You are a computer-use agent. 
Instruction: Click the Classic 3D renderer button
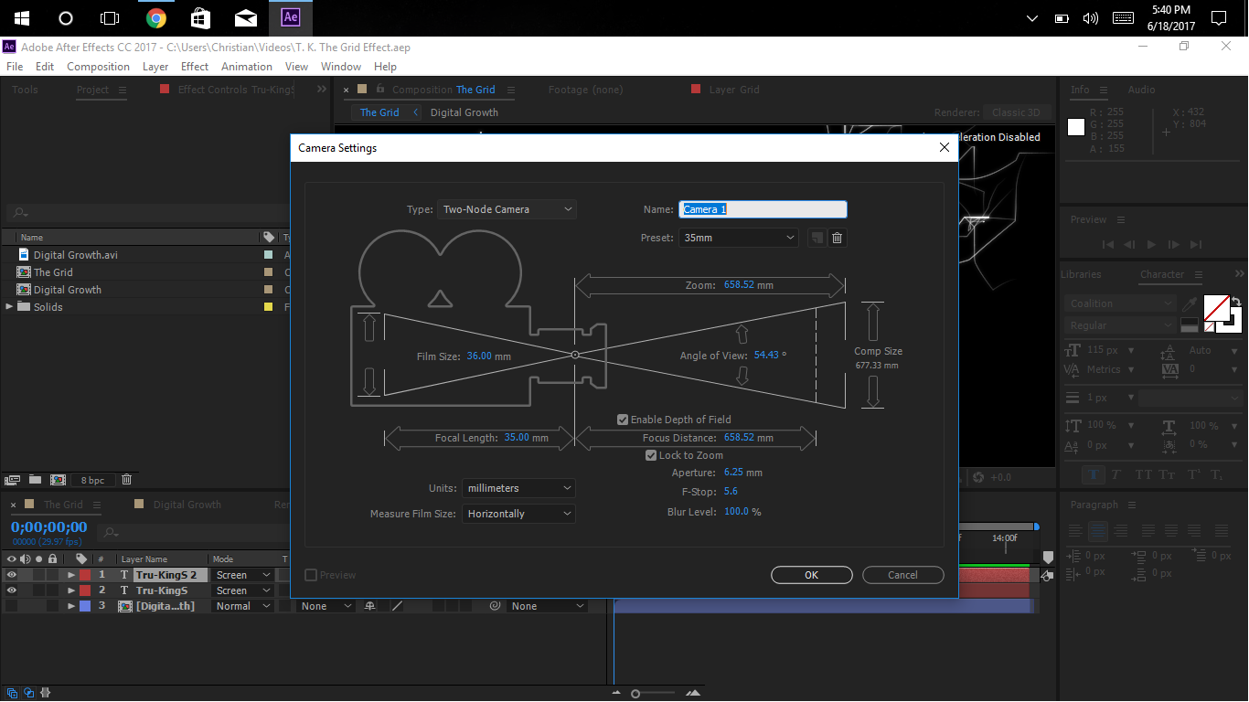click(1017, 112)
